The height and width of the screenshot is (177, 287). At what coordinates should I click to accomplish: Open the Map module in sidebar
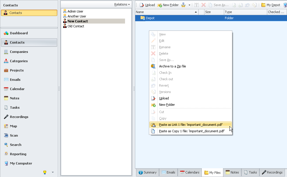(13, 126)
